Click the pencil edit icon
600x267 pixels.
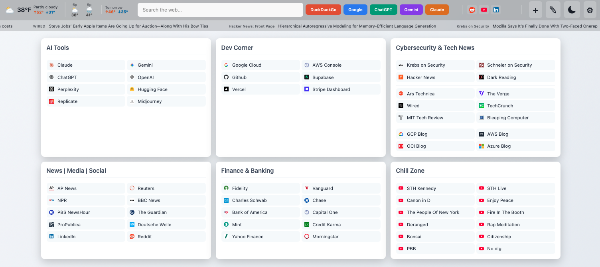(553, 10)
